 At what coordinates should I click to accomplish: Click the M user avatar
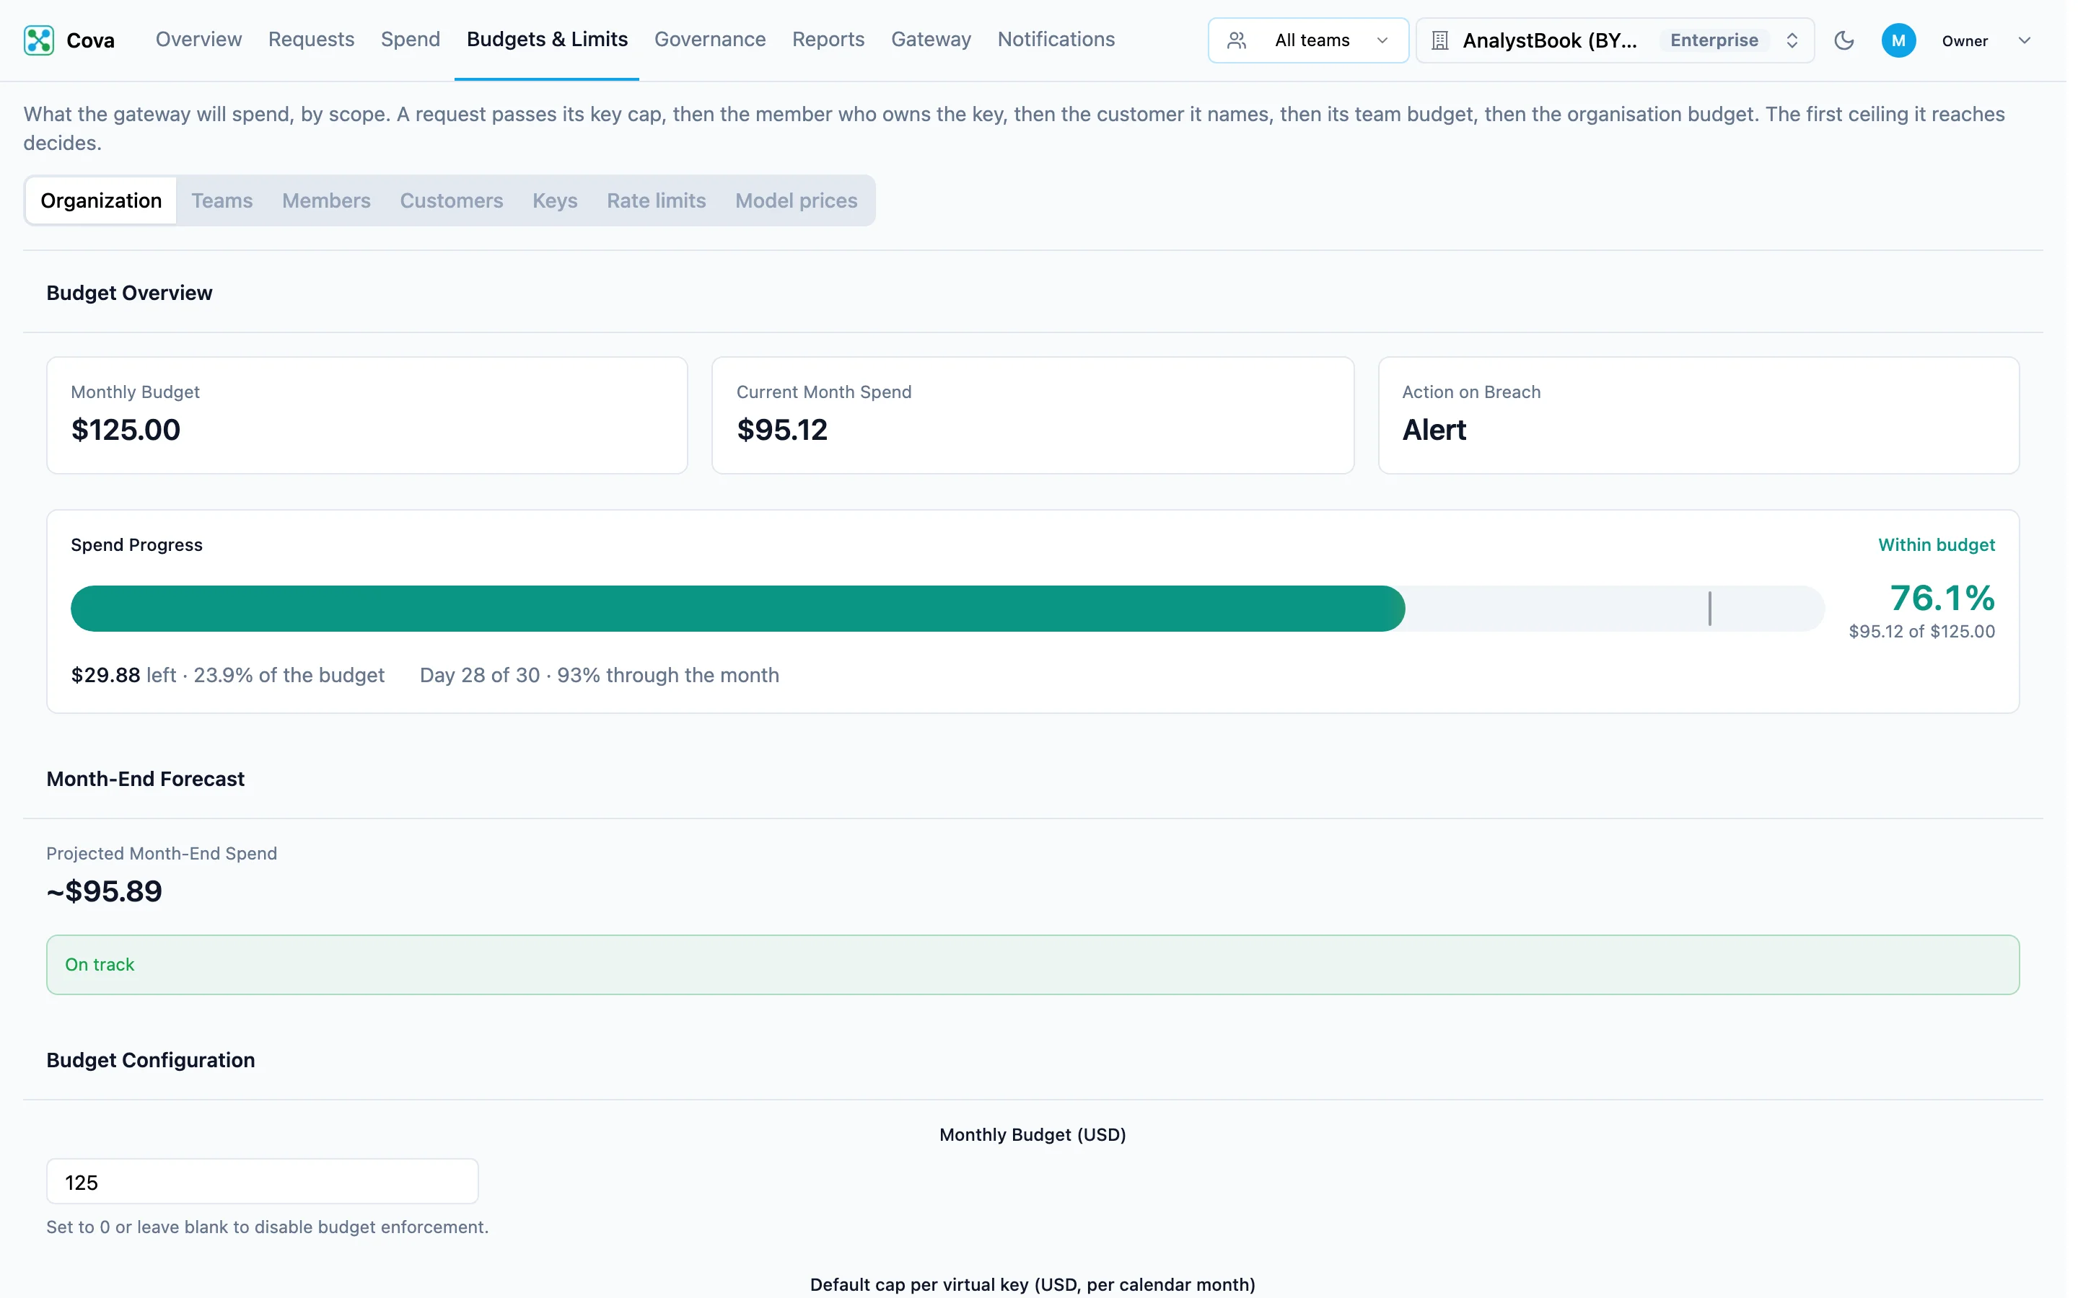[1898, 40]
